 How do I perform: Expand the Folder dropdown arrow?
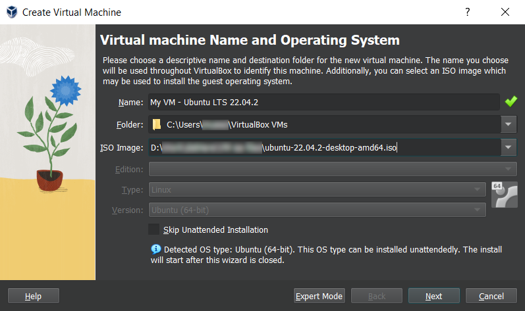click(x=509, y=124)
